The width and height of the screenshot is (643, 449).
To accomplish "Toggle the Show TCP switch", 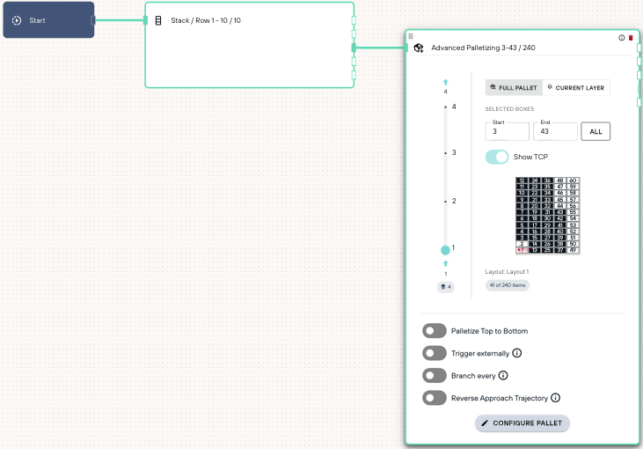I will [497, 157].
